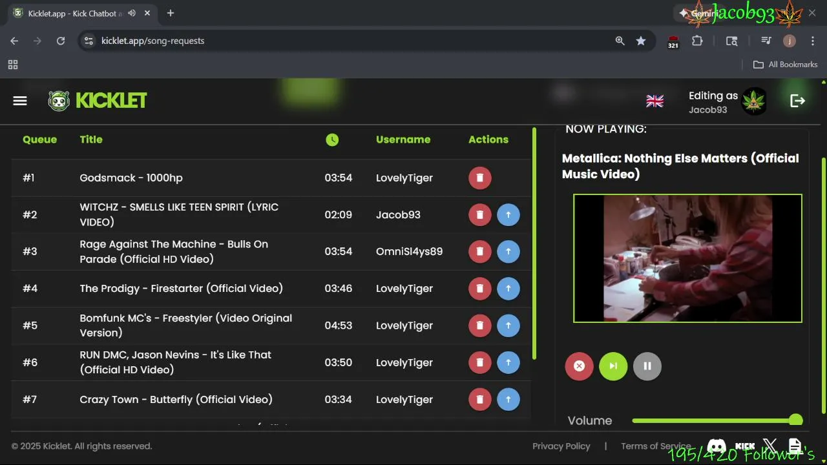The height and width of the screenshot is (465, 827).
Task: Open the All Bookmarks folder
Action: 786,65
